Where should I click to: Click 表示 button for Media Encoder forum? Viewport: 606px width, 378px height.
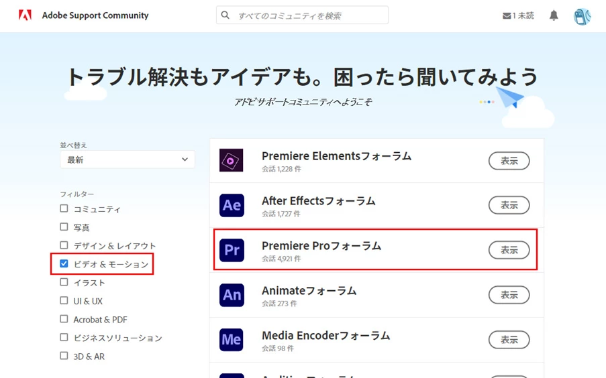509,340
